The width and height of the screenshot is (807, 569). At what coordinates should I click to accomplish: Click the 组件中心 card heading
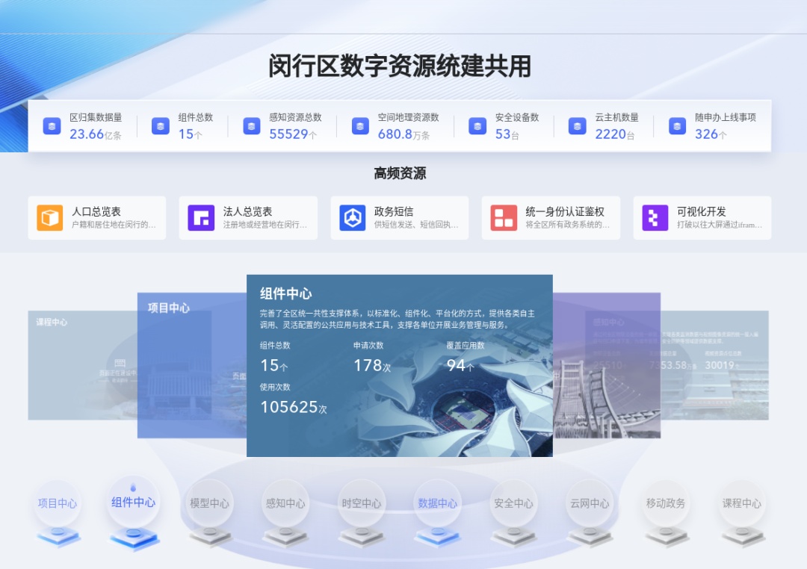(285, 293)
